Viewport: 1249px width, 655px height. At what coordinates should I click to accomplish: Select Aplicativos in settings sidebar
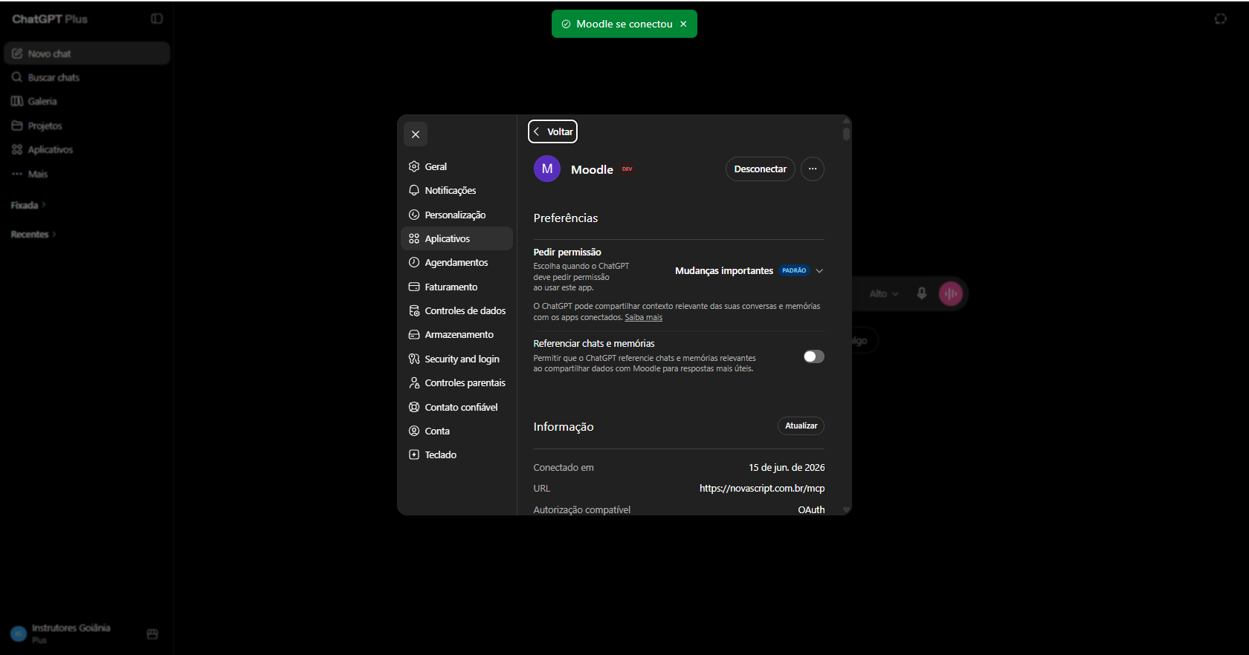point(456,238)
